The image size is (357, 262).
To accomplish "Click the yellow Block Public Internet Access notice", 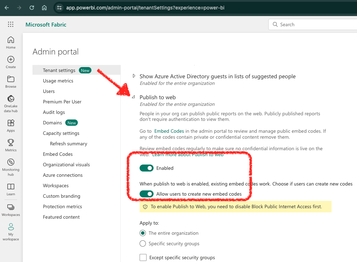I will pyautogui.click(x=236, y=207).
